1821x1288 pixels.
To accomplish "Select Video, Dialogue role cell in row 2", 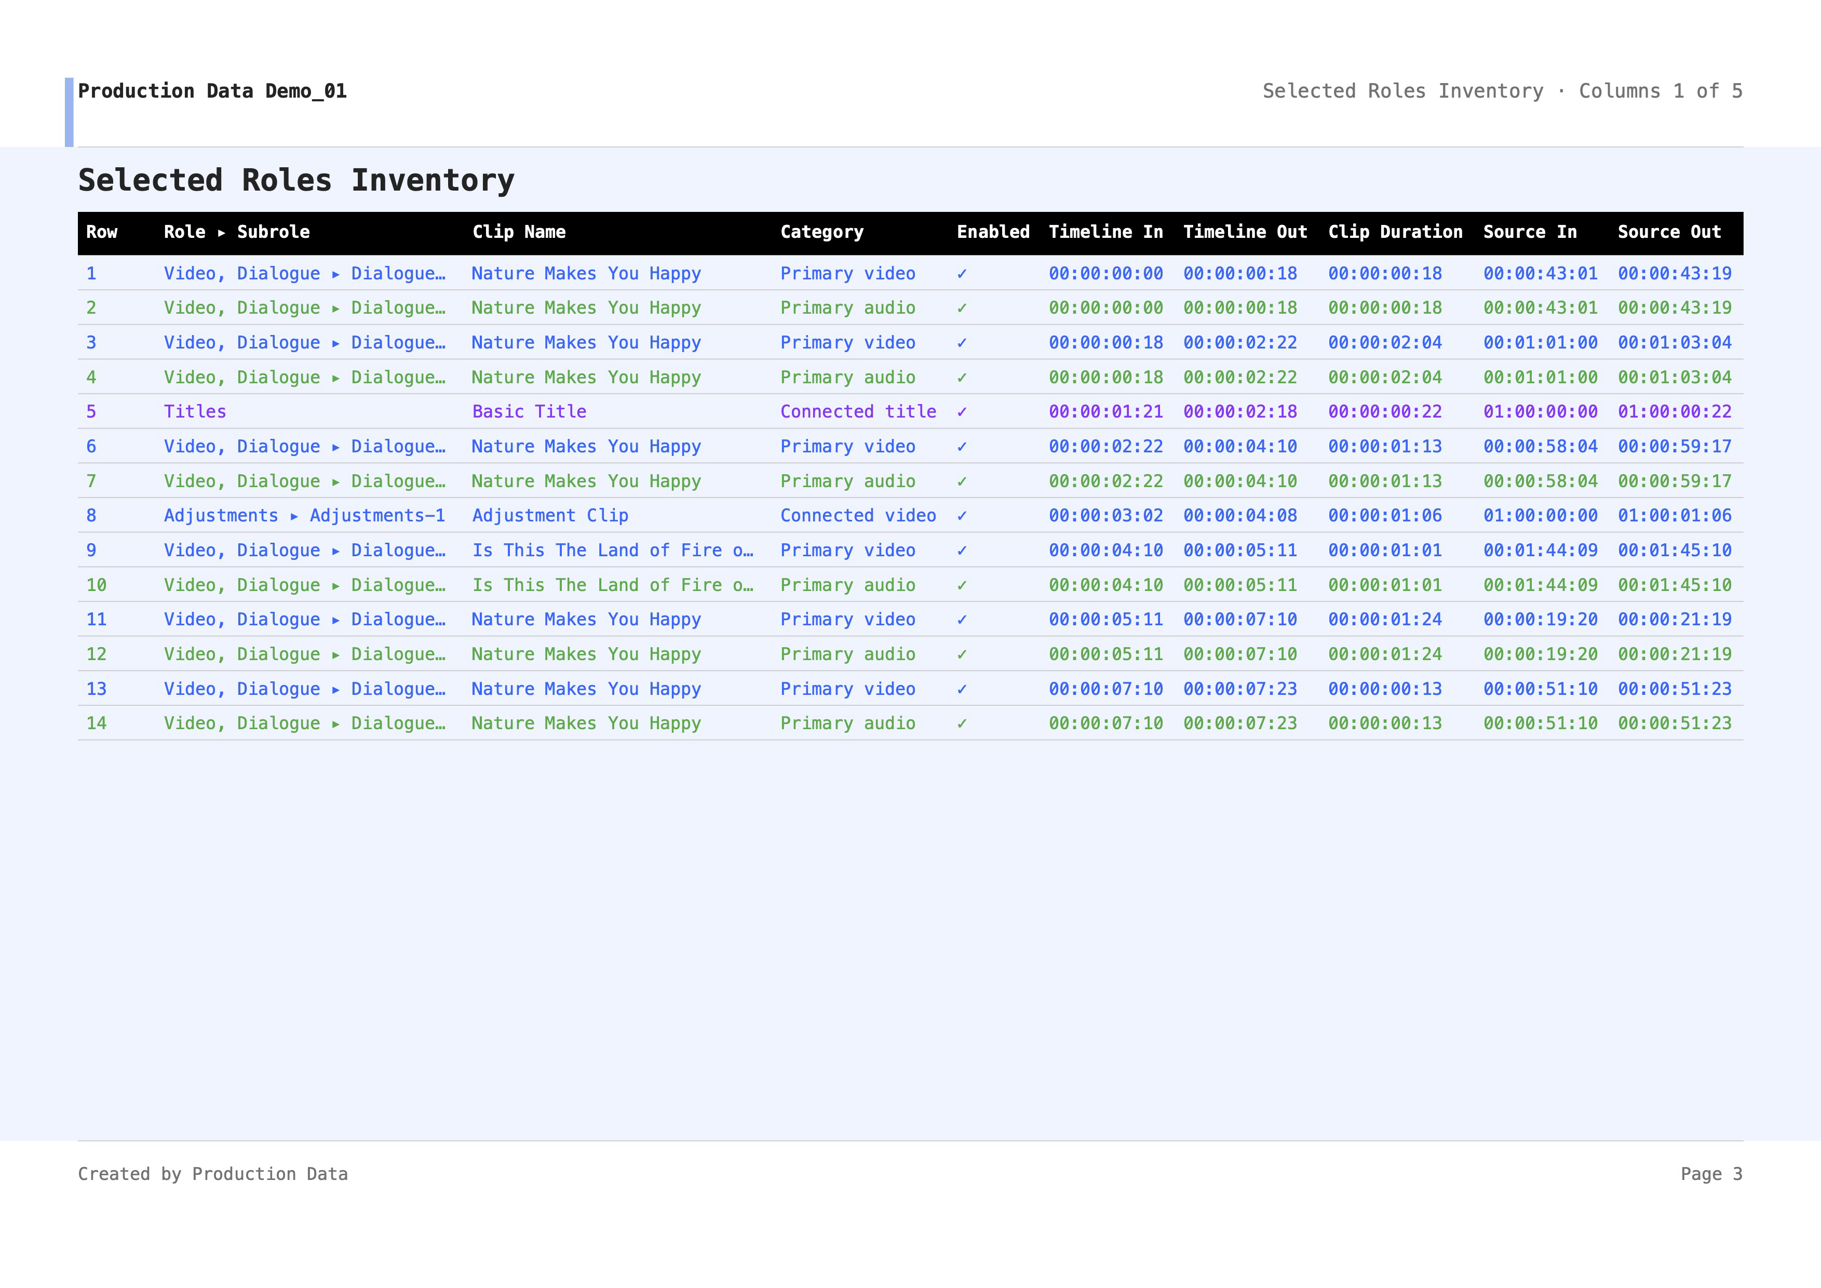I will click(x=305, y=308).
